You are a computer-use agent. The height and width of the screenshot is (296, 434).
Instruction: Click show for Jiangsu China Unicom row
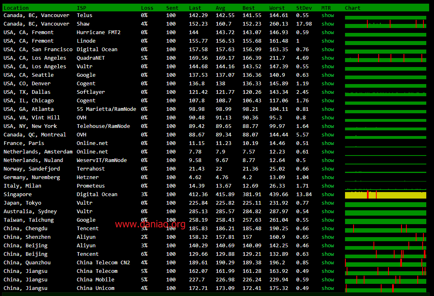[328, 288]
